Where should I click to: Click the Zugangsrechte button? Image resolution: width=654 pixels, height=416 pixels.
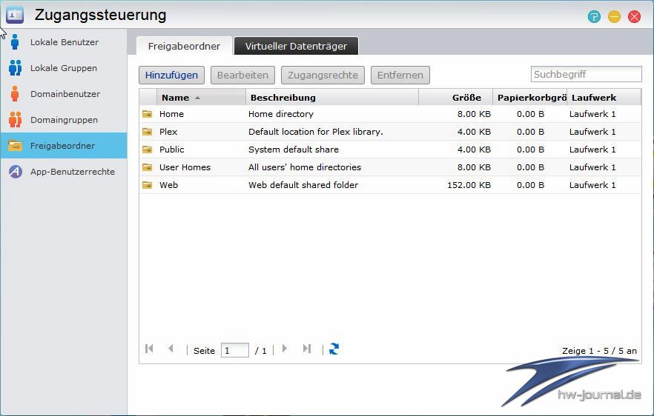pos(323,75)
